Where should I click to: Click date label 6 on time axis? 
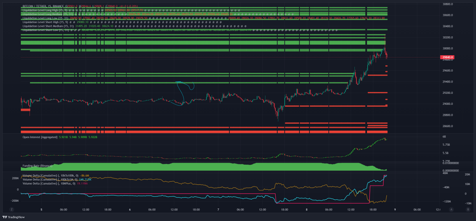pos(129,210)
